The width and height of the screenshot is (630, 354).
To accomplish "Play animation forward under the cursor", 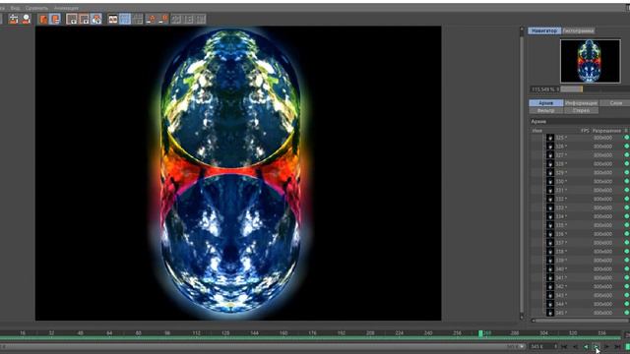I will (597, 347).
